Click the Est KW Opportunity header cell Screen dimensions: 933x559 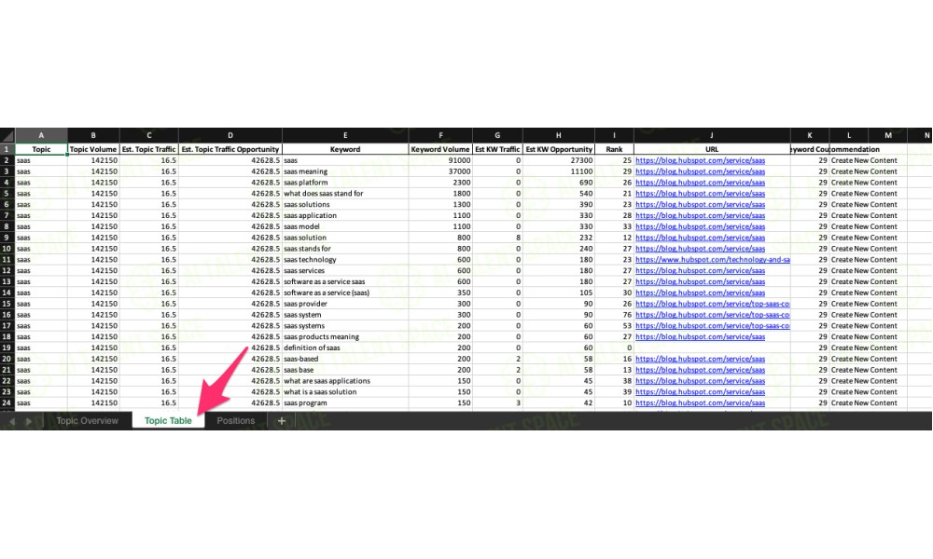coord(558,149)
